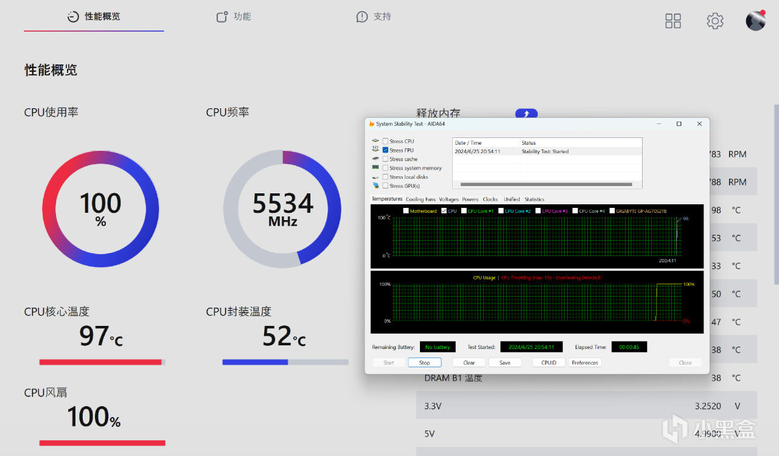Uncheck the Stress FPU checkbox
779x456 pixels.
coord(385,150)
